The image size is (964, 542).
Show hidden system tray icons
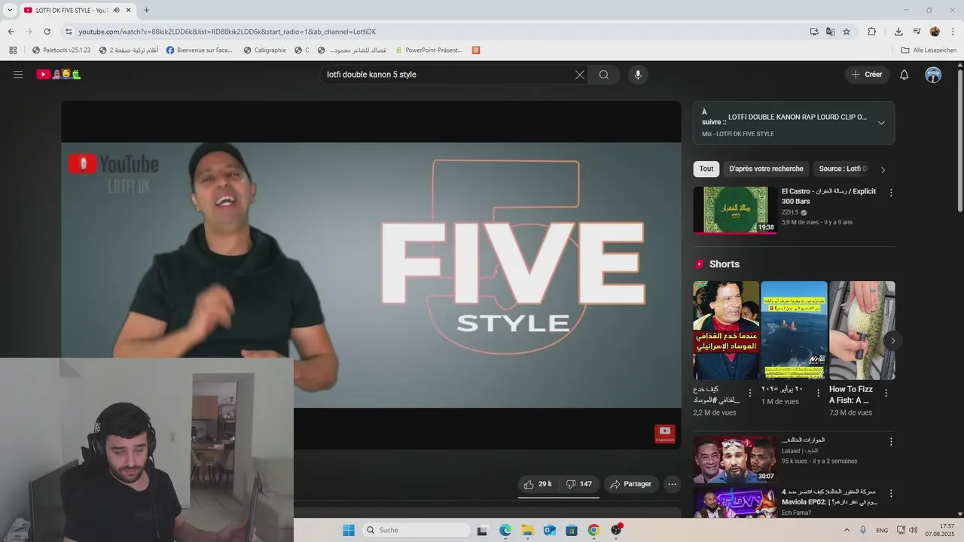847,530
